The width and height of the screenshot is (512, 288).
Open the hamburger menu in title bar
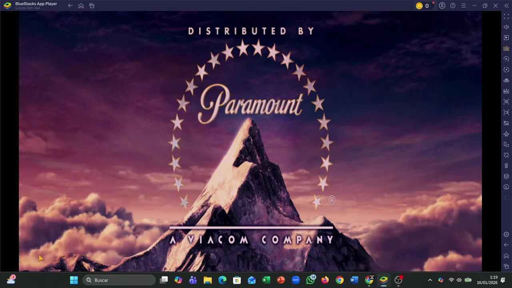pyautogui.click(x=464, y=6)
